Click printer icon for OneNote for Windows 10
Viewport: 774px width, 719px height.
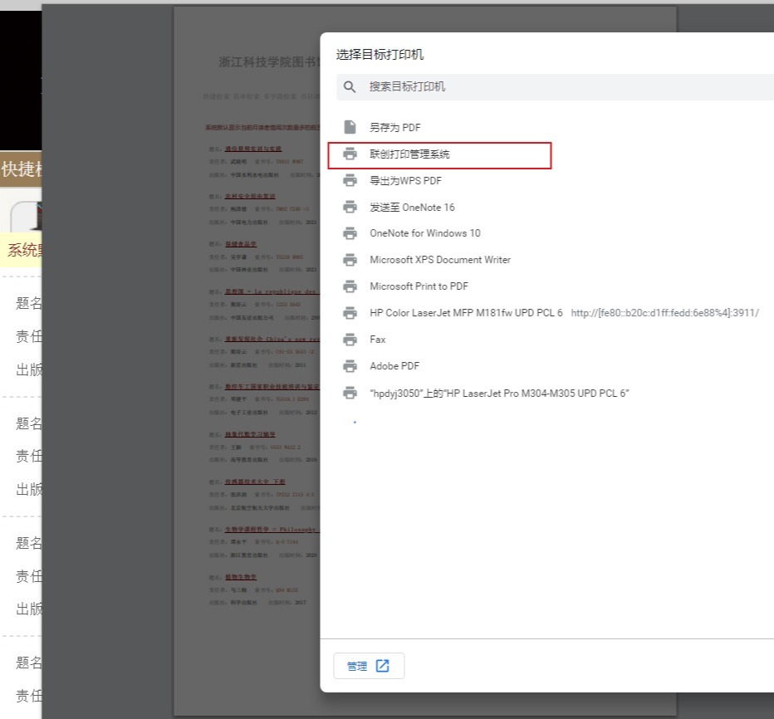350,233
